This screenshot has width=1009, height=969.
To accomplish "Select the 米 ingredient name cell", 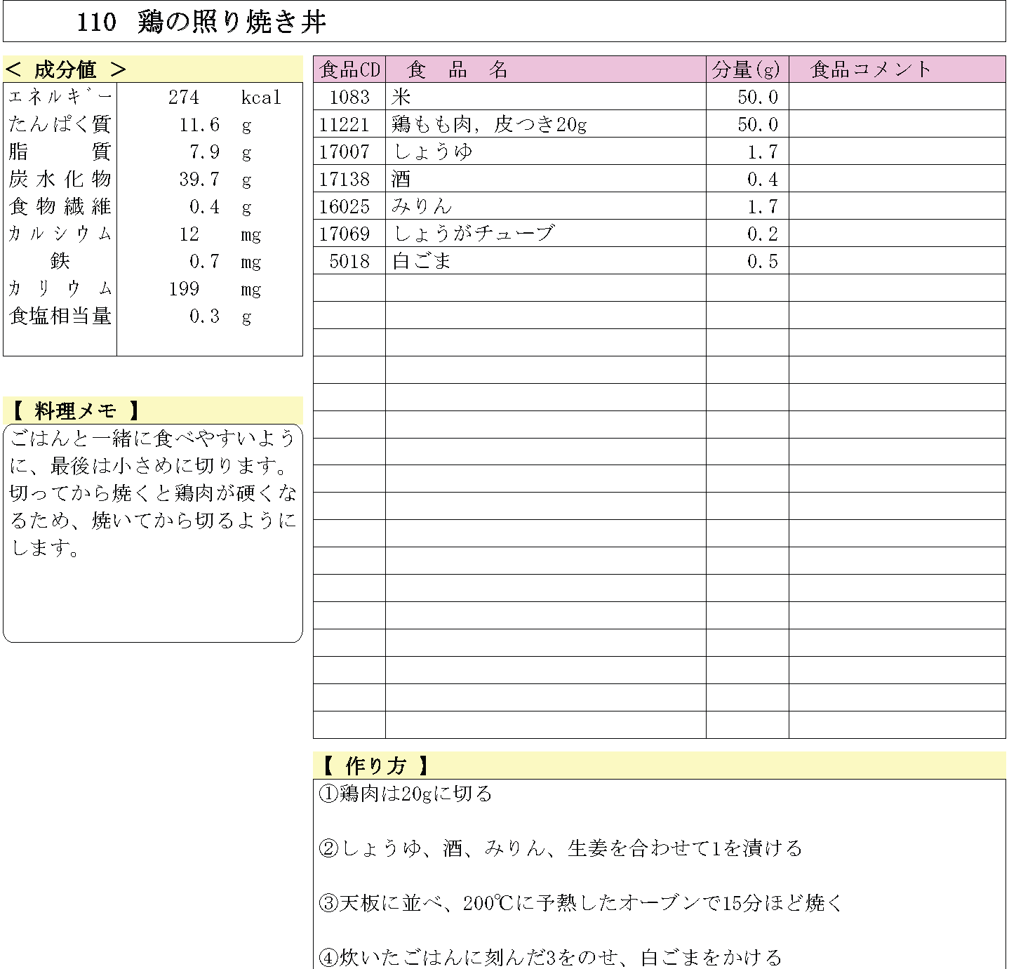I will point(401,97).
